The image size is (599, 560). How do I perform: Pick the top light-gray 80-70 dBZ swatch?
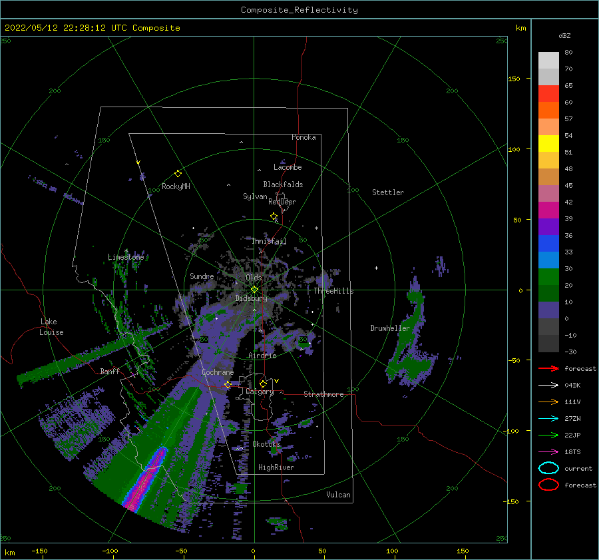548,60
